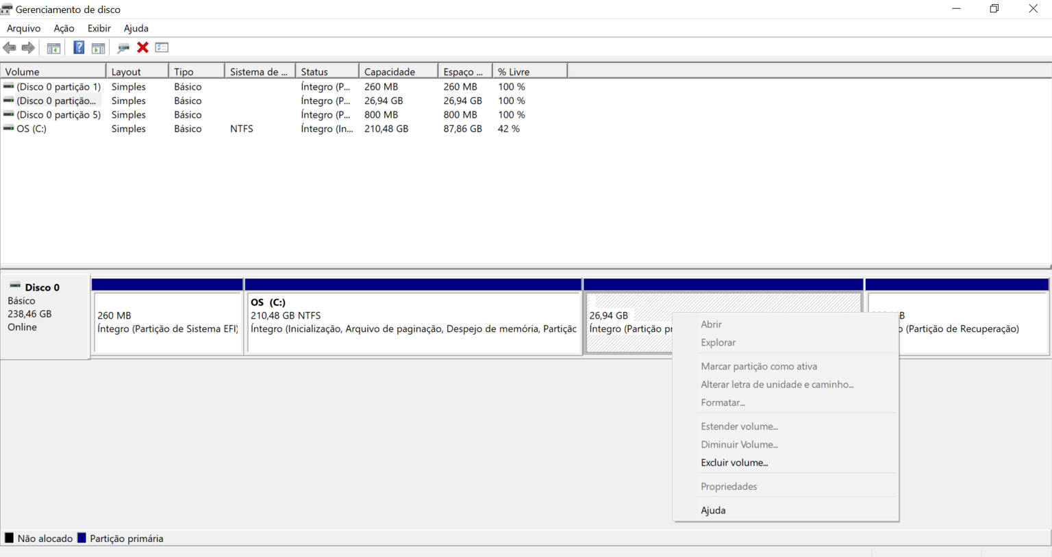Toggle the console tree pane icon
Screen dimensions: 1052x557
coord(53,48)
